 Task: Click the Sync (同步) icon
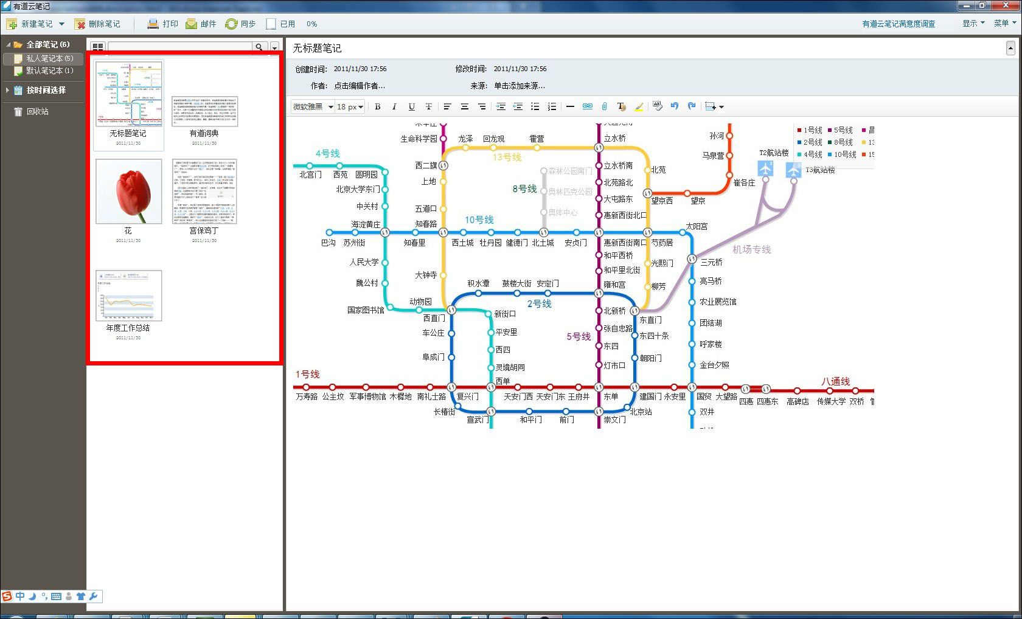[231, 24]
